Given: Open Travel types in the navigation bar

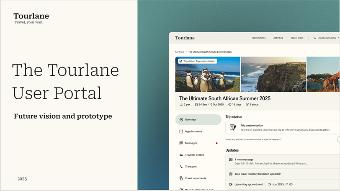Looking at the screenshot, I should (x=297, y=38).
